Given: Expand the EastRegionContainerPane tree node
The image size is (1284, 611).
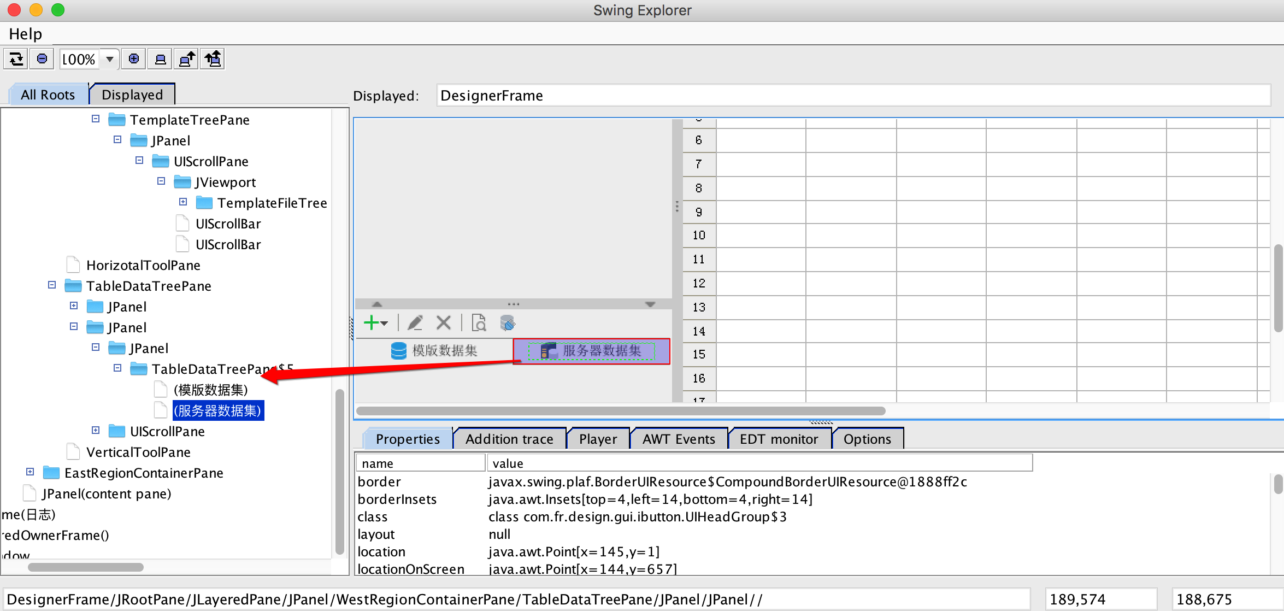Looking at the screenshot, I should click(x=30, y=472).
